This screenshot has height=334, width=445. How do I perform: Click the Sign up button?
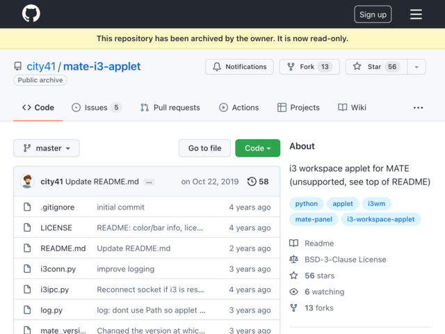tap(373, 14)
